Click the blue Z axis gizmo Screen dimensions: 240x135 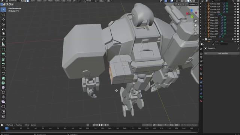[192, 10]
